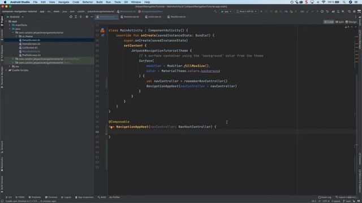Screen dimensions: 362x203
Task: Place cursor on empty line 46 in editor
Action: (232, 132)
